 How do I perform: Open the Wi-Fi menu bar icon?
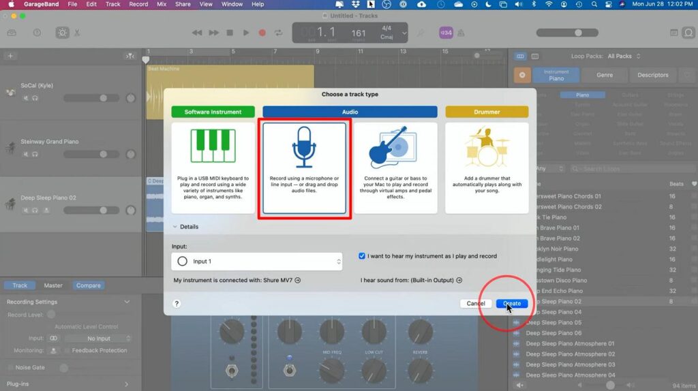549,4
